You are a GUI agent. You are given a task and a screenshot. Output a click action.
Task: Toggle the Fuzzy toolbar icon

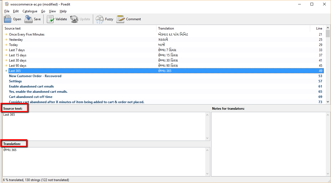pos(99,19)
